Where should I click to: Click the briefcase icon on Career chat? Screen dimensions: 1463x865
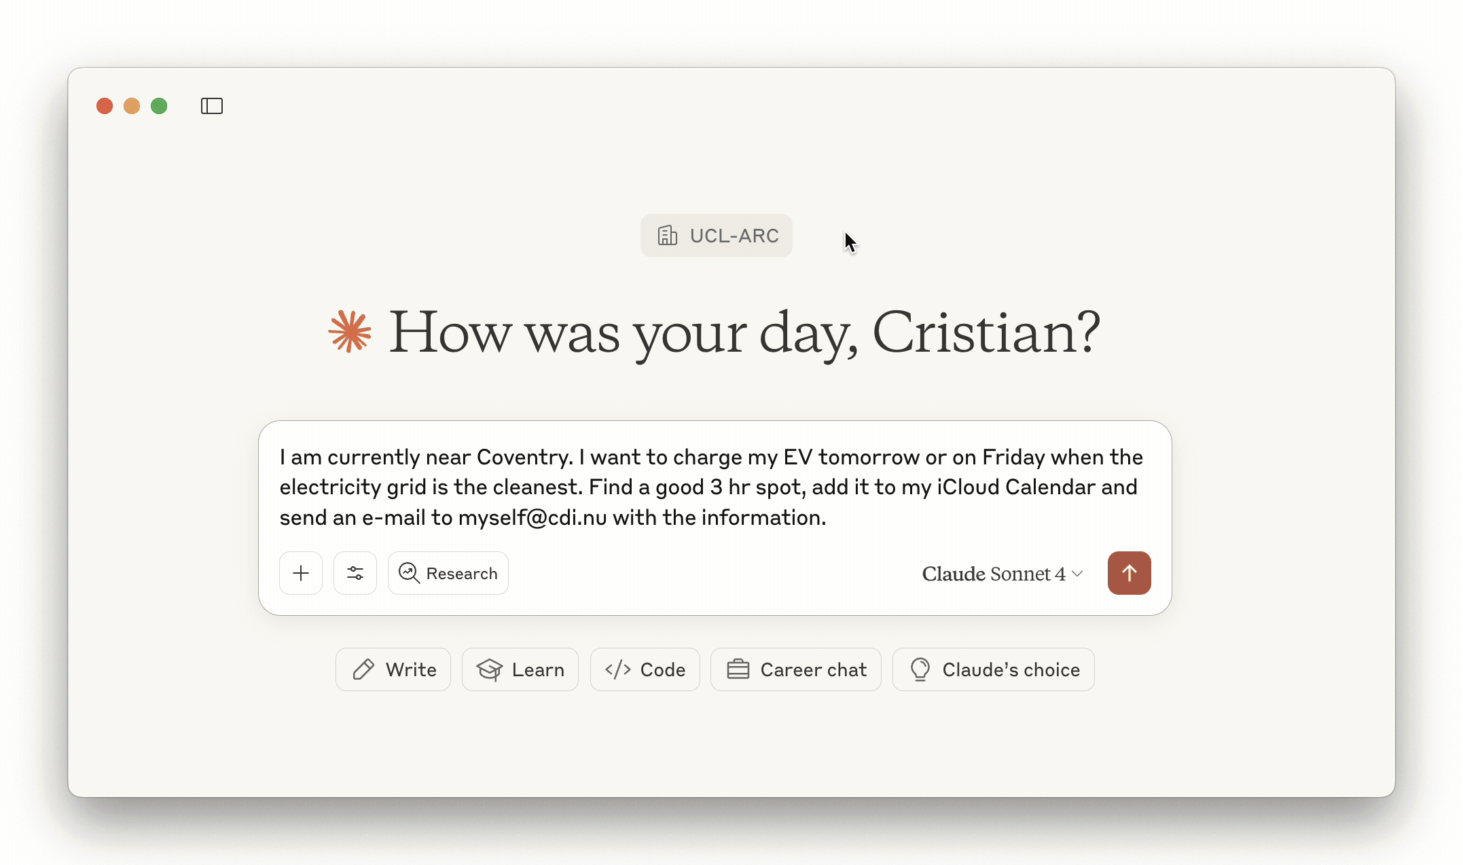point(738,669)
